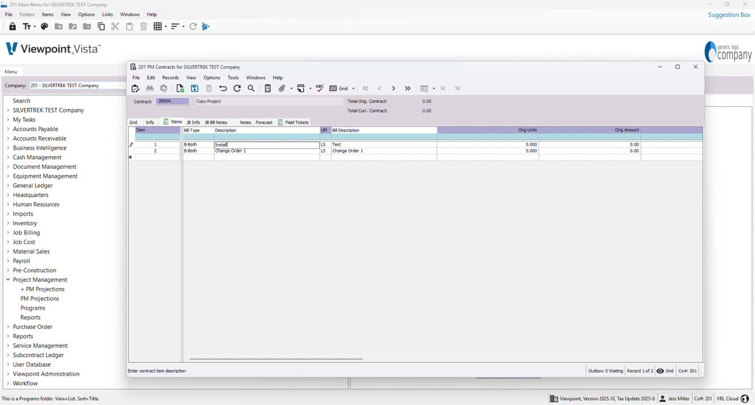The image size is (755, 405).
Task: Click the paperclip attachments icon
Action: tap(282, 88)
